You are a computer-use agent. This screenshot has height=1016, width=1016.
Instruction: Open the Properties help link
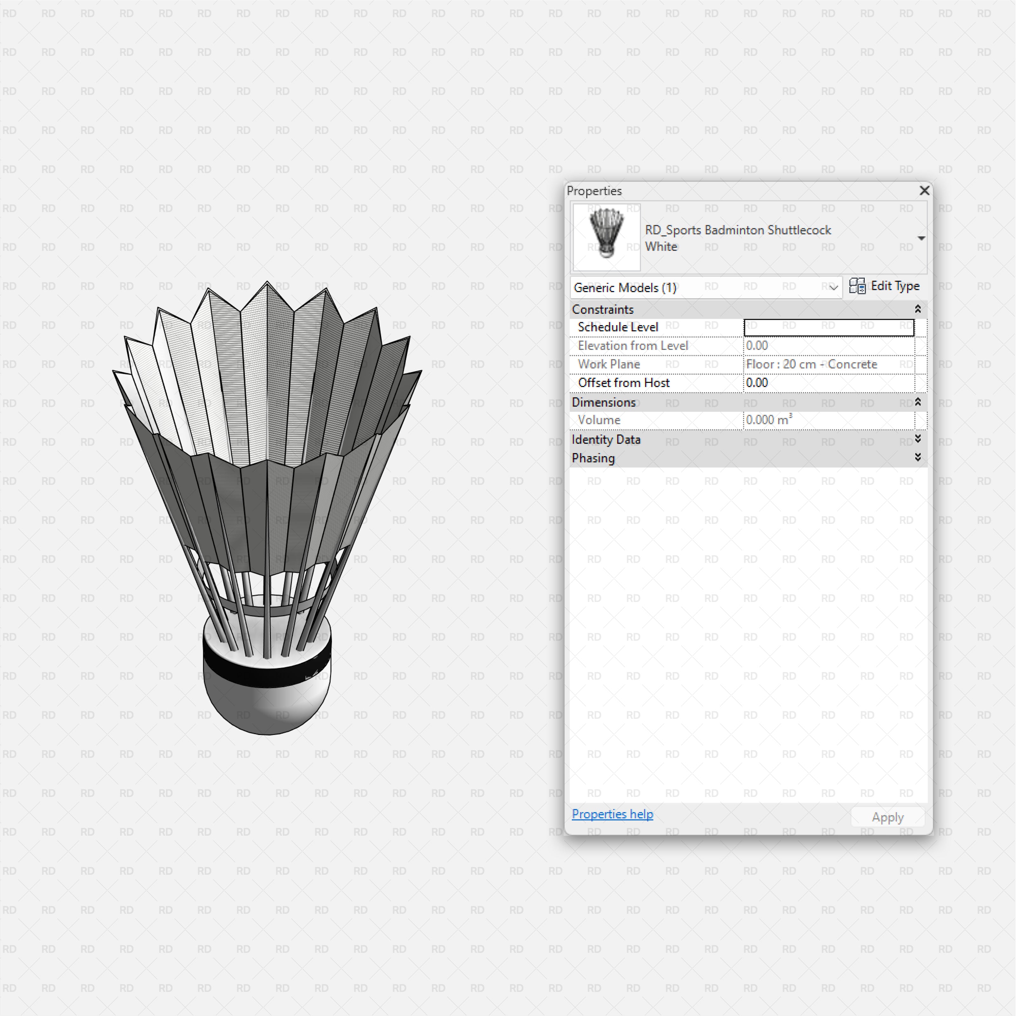click(x=612, y=813)
